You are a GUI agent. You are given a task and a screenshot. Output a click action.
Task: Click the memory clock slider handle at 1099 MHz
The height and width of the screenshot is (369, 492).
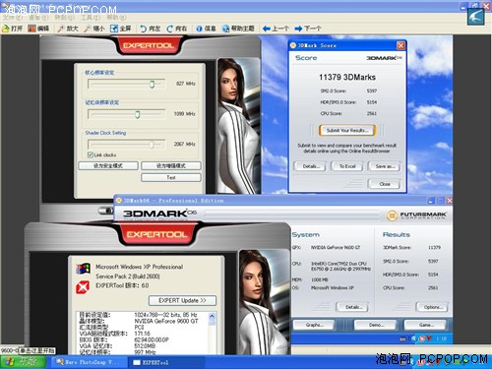(x=138, y=114)
